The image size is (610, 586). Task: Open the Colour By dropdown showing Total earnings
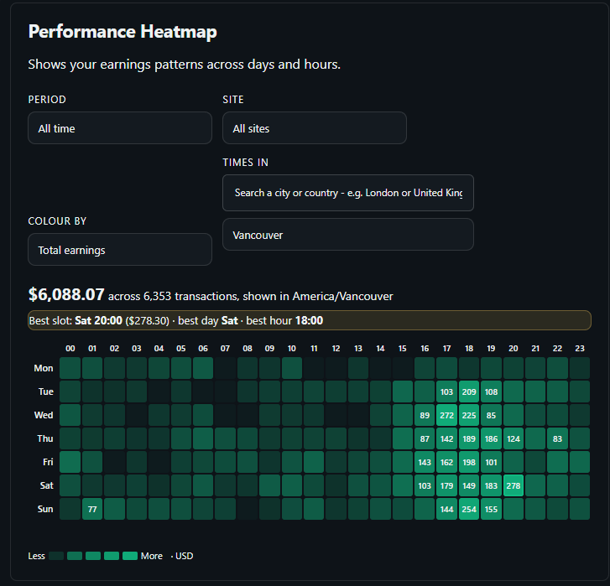(x=120, y=250)
